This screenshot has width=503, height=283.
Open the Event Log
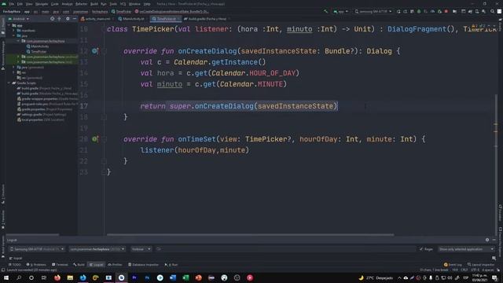(453, 265)
